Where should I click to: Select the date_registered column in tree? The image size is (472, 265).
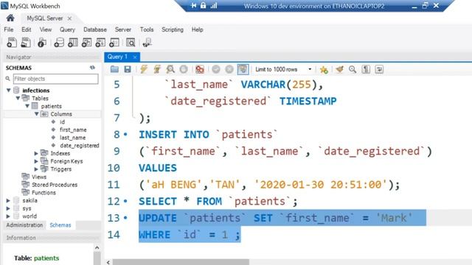pyautogui.click(x=80, y=146)
